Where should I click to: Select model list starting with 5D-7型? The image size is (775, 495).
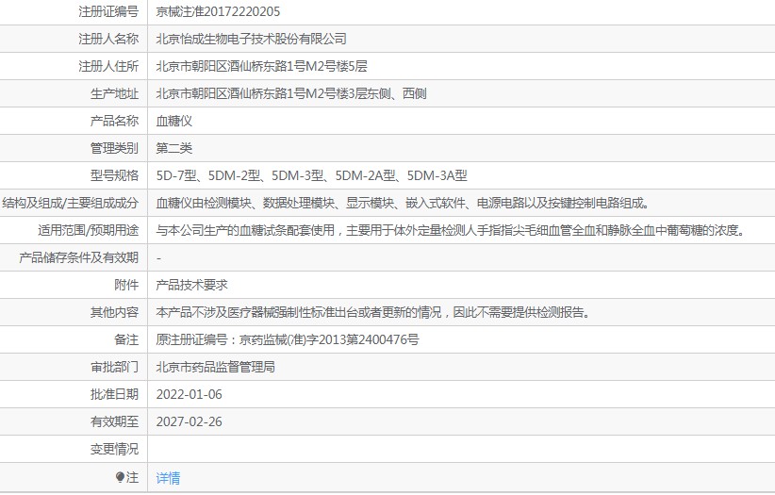311,175
